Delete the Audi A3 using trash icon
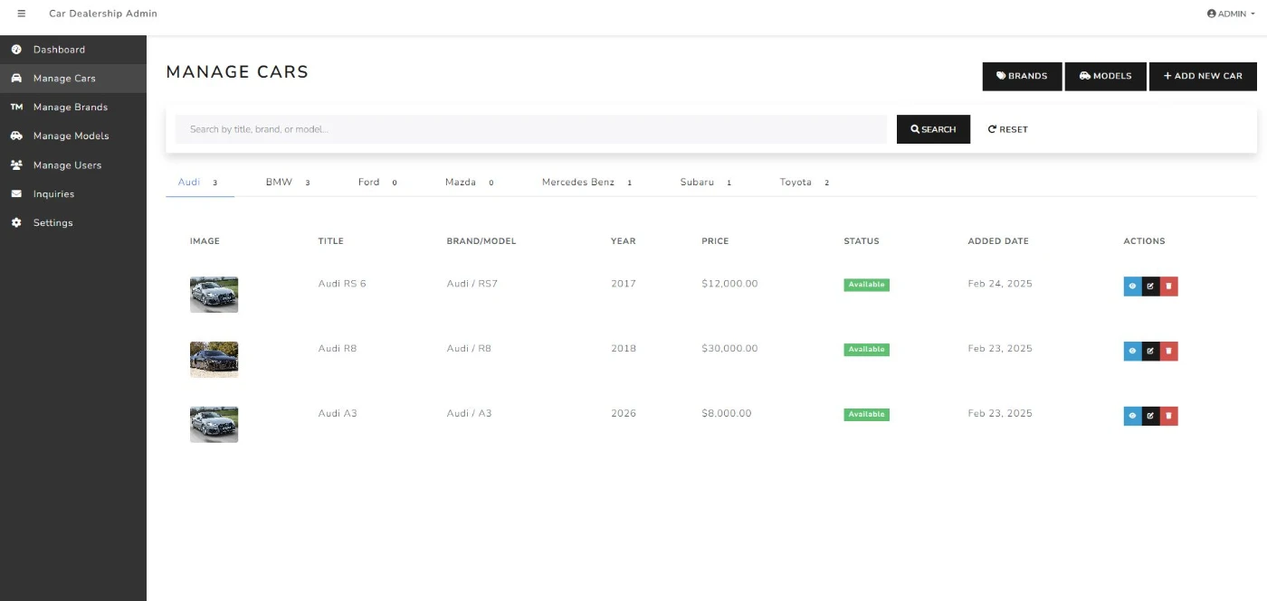This screenshot has width=1267, height=601. click(1168, 417)
